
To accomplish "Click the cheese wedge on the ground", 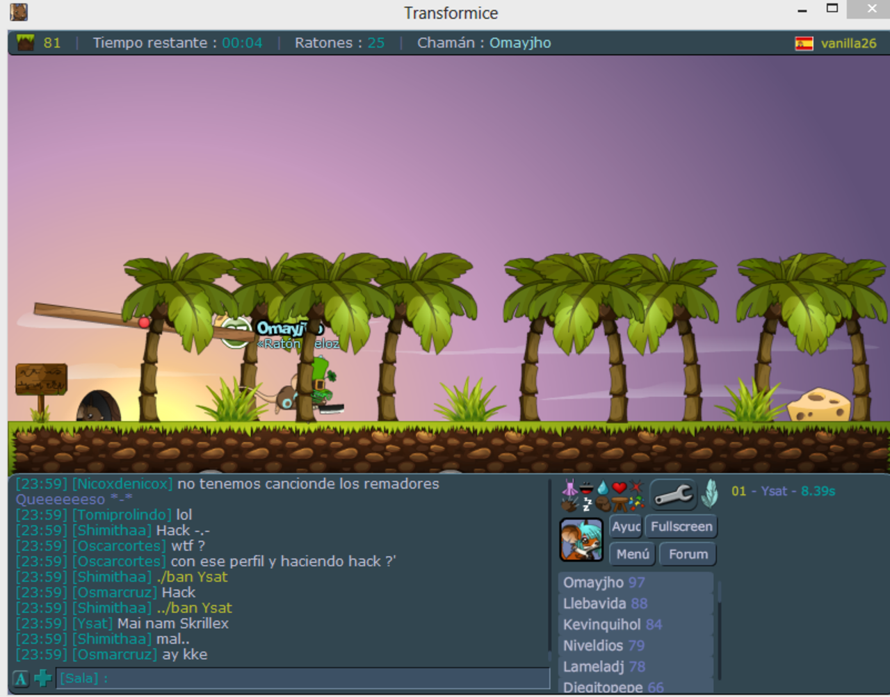I will [x=818, y=405].
